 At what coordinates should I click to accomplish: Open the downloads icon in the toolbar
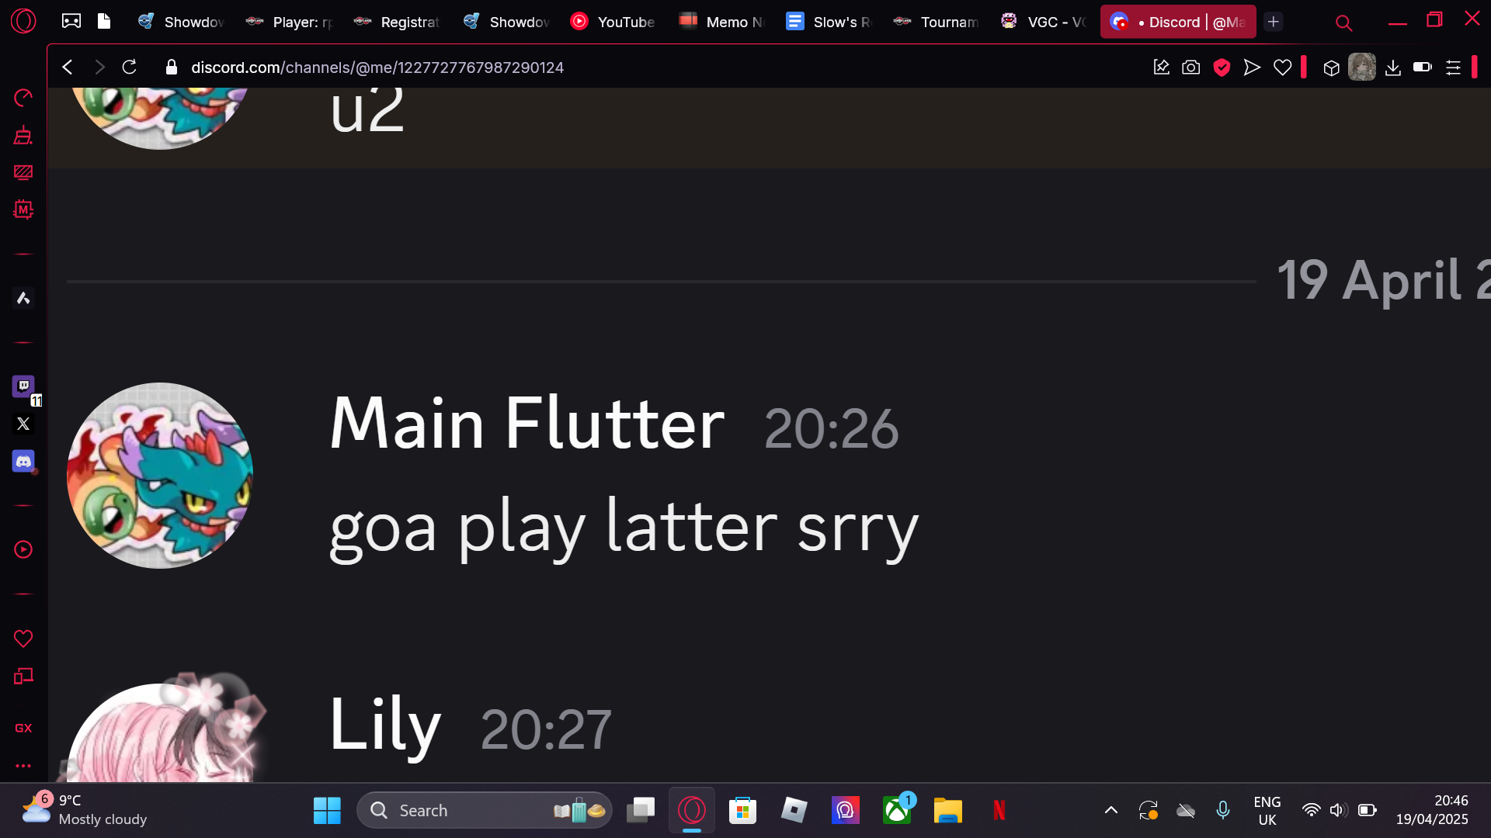[x=1393, y=68]
